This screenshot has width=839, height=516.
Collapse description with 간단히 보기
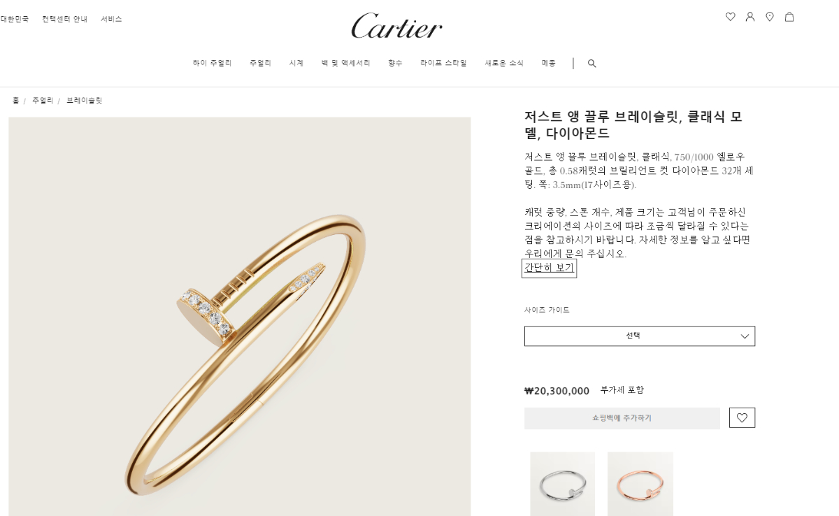point(549,268)
